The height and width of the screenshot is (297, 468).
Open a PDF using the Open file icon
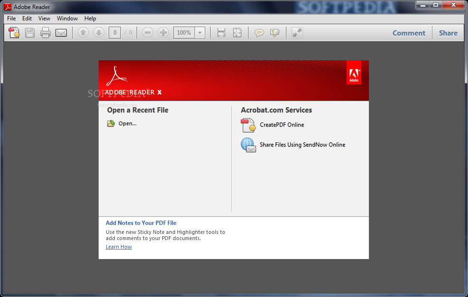pos(14,32)
